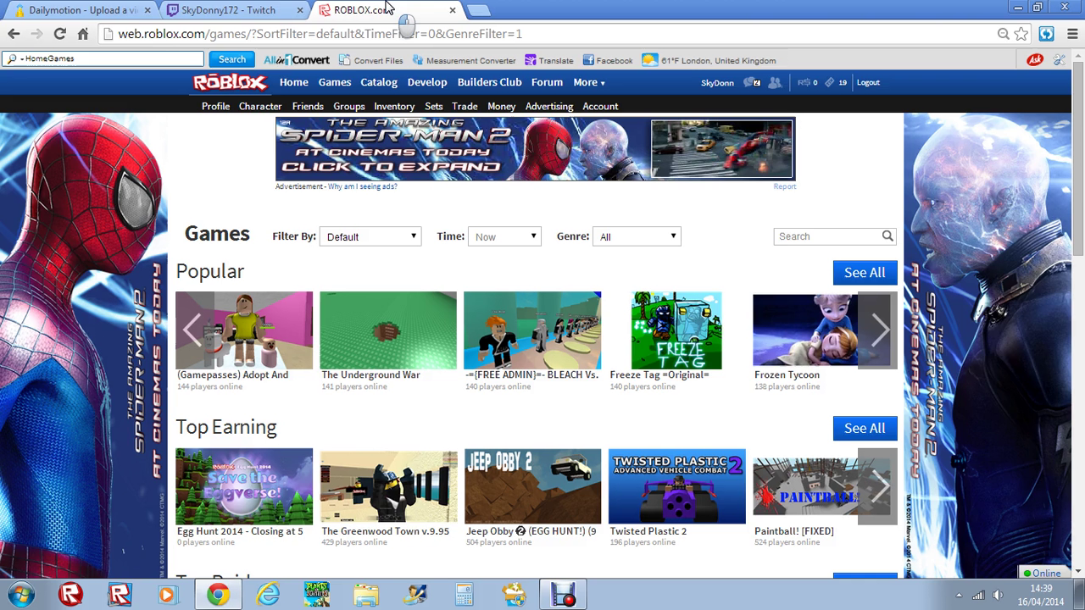Open the Roblox messages icon
Viewport: 1085px width, 610px height.
click(x=751, y=82)
